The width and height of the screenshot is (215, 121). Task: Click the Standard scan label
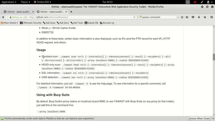(x=50, y=56)
